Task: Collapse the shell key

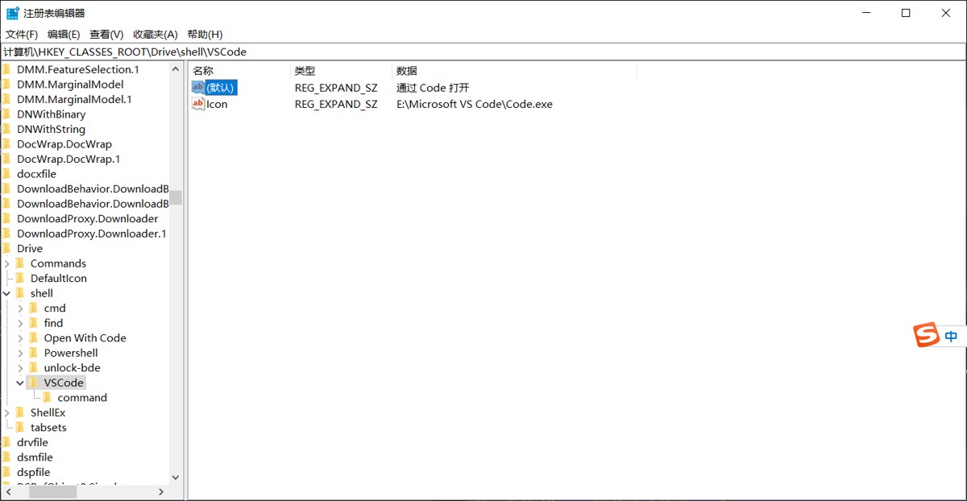Action: [x=7, y=293]
